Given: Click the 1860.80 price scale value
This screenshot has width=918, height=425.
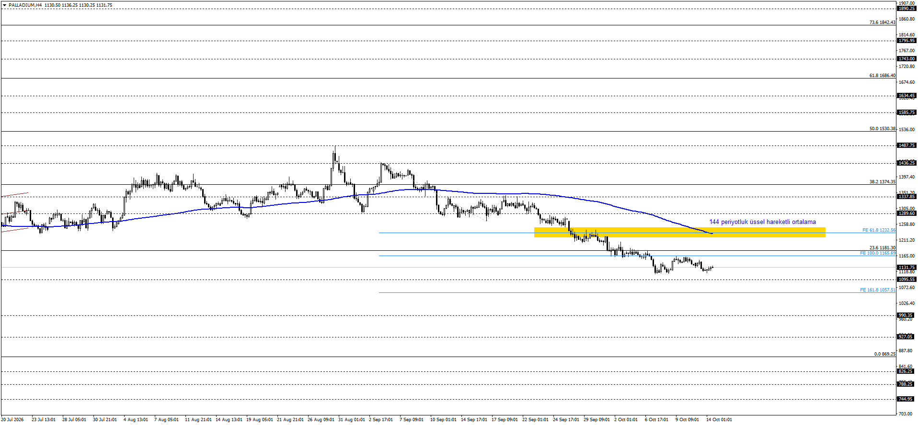Looking at the screenshot, I should tap(907, 19).
